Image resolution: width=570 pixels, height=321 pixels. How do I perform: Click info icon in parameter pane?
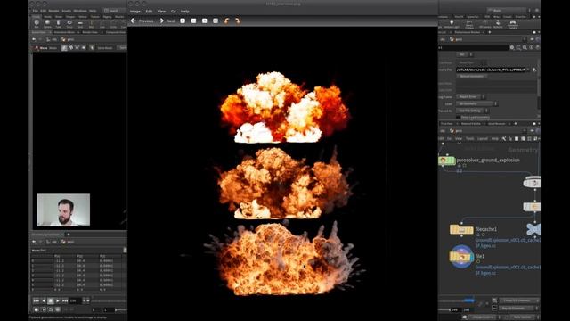532,47
